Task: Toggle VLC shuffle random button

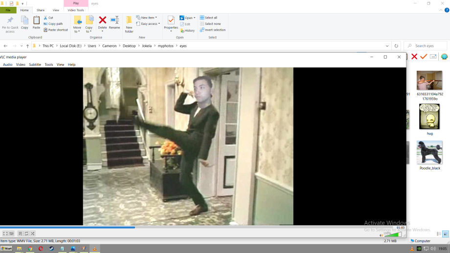Action: tap(33, 233)
